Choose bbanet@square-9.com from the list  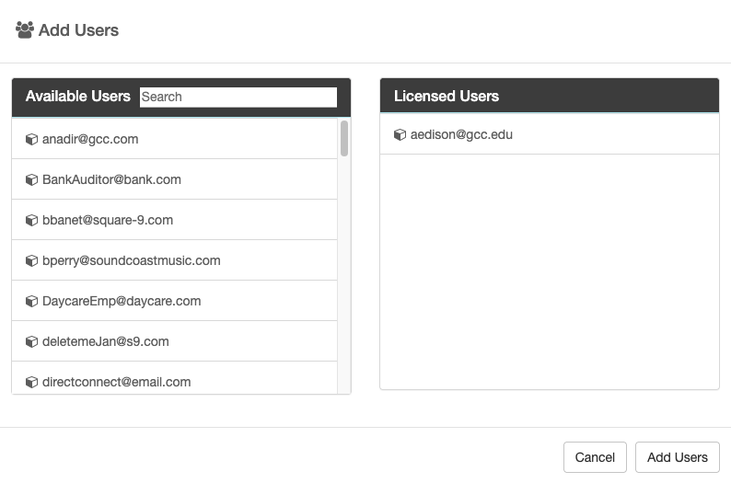108,221
